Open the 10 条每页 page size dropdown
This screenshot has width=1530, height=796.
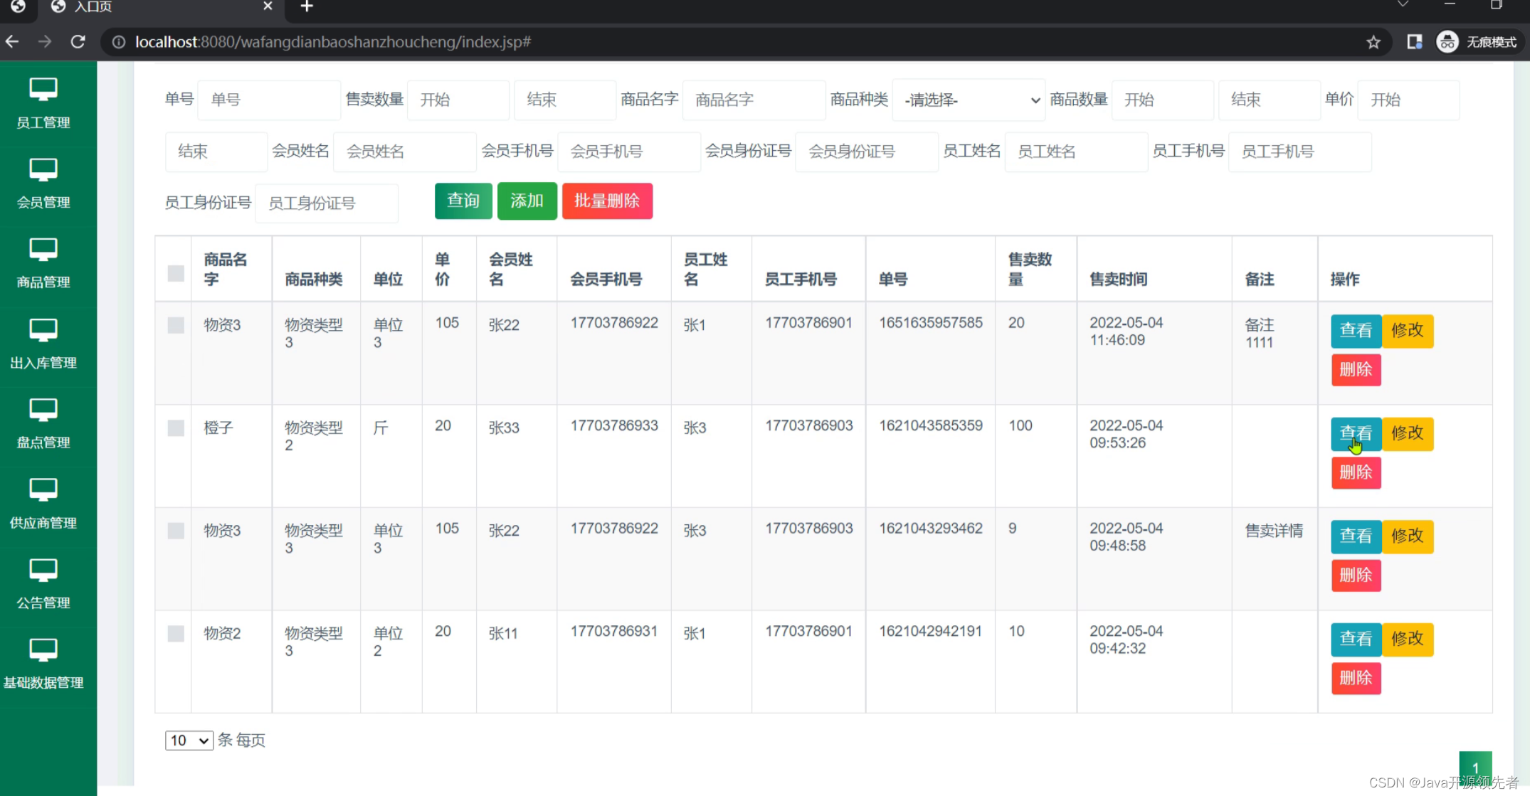189,741
